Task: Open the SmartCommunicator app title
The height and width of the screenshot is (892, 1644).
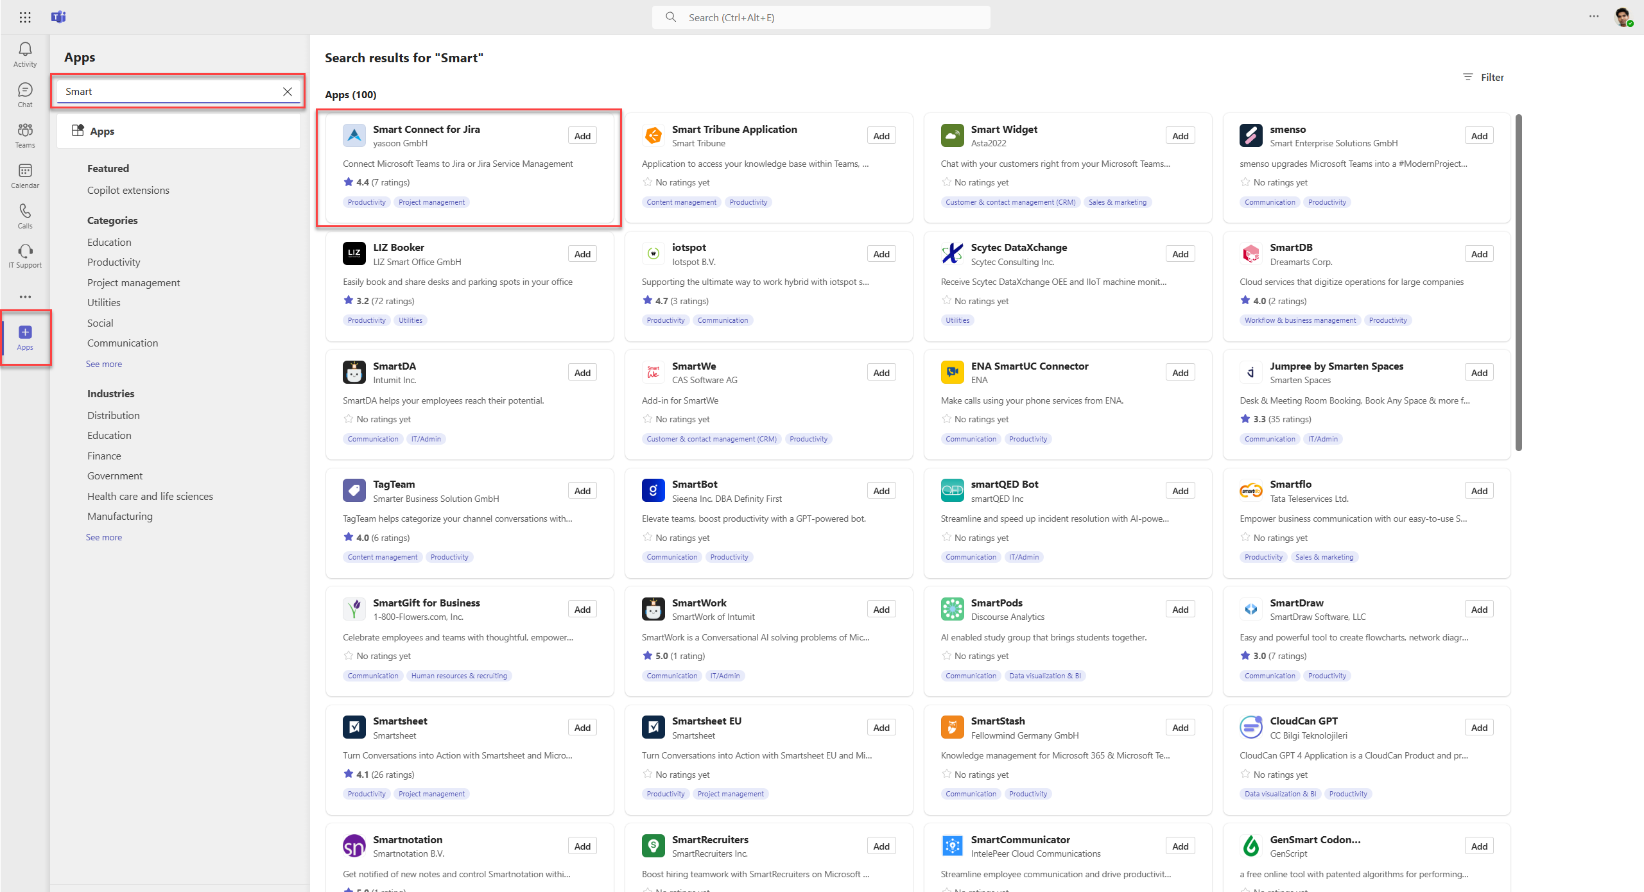Action: (x=1020, y=839)
